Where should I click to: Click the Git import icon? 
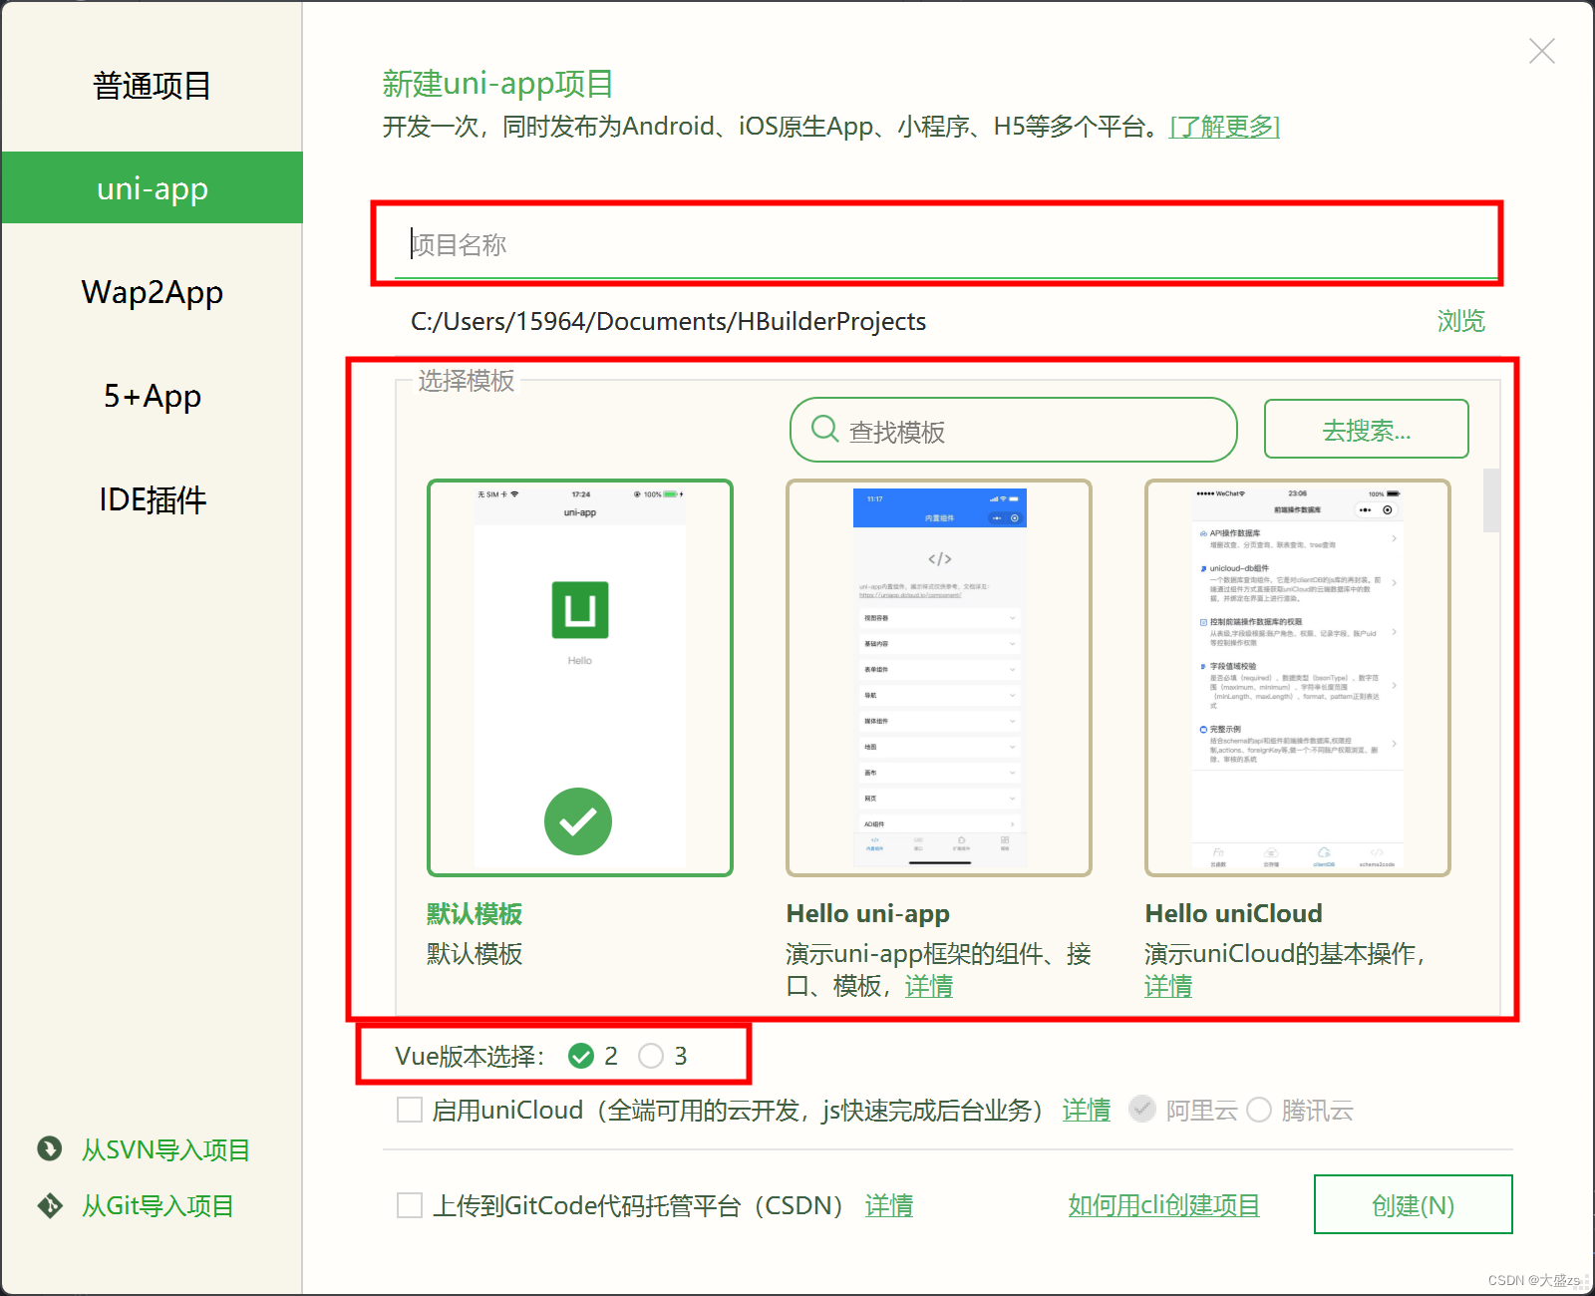[x=49, y=1205]
